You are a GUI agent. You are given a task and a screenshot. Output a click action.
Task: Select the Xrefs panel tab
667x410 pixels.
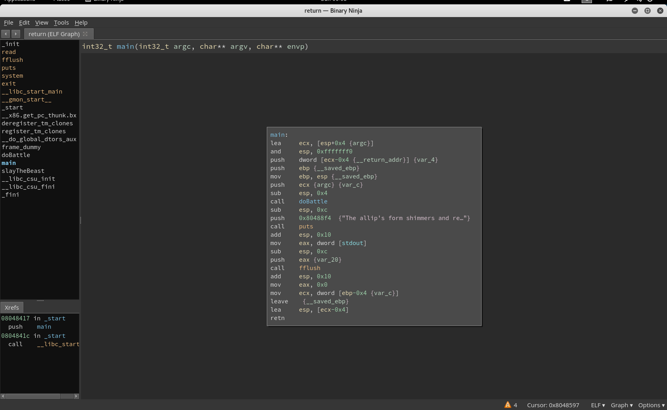pyautogui.click(x=12, y=307)
